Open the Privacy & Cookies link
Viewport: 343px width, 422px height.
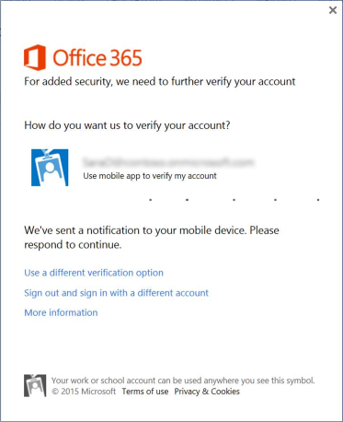207,392
